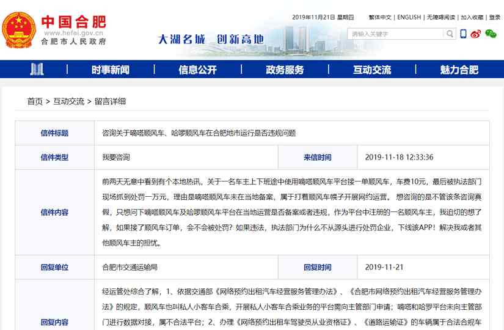Click reply text starting 经运管处综合了解

(292, 307)
